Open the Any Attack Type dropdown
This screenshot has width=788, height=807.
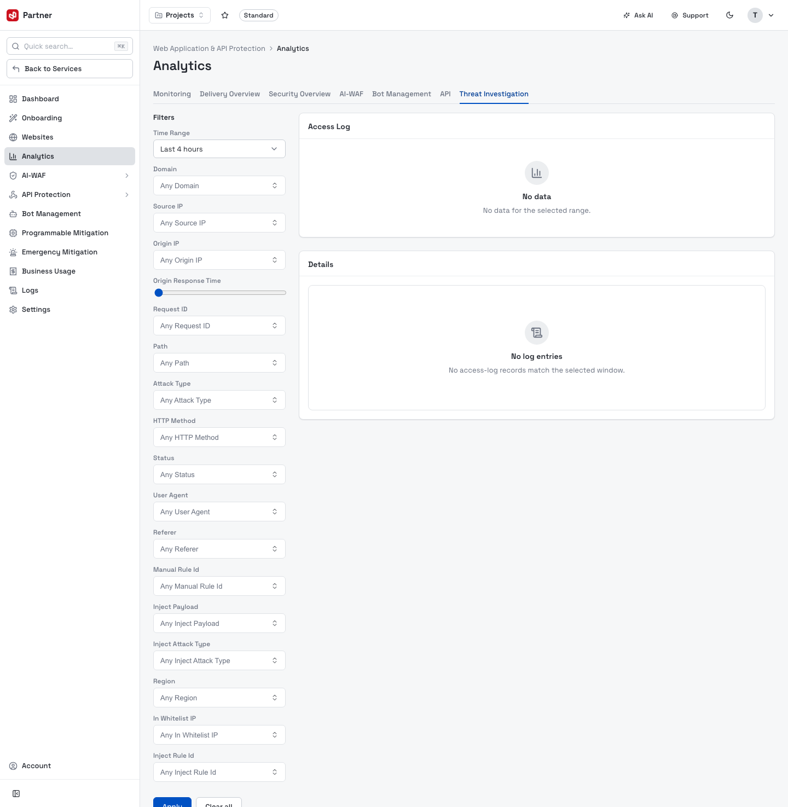pos(219,400)
